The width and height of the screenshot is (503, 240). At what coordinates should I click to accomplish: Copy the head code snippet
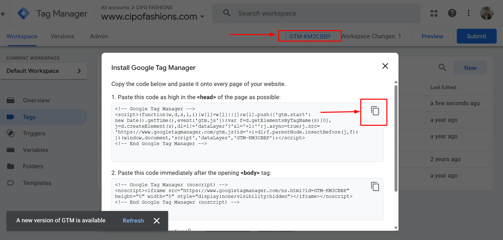[375, 111]
